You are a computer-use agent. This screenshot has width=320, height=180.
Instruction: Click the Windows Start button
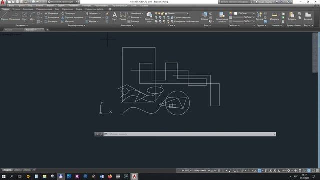click(3, 176)
